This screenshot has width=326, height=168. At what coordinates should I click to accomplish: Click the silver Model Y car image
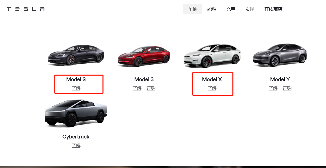coord(280,55)
